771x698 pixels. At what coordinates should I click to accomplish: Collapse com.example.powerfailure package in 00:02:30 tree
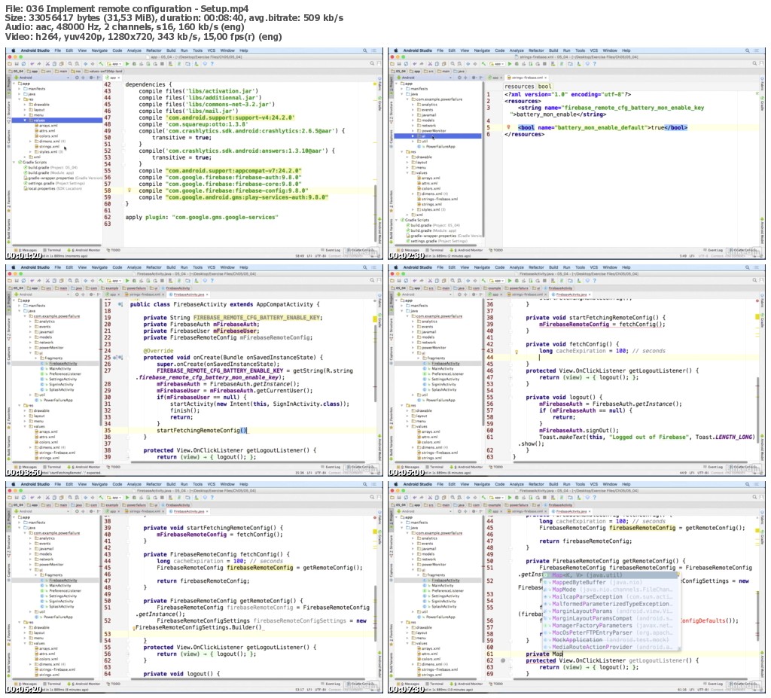click(x=407, y=99)
